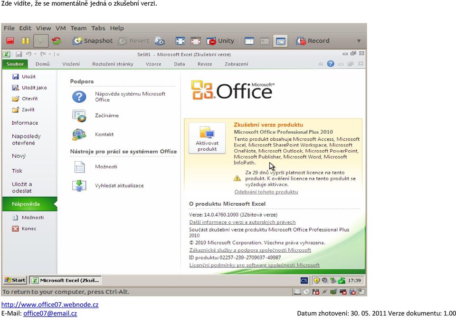Screen dimensions: 456x318
Task: Choose Zavřít in the backstage menu
Action: (24, 109)
